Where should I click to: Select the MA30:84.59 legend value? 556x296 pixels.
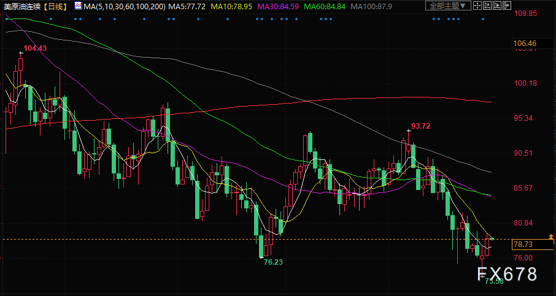click(x=278, y=6)
